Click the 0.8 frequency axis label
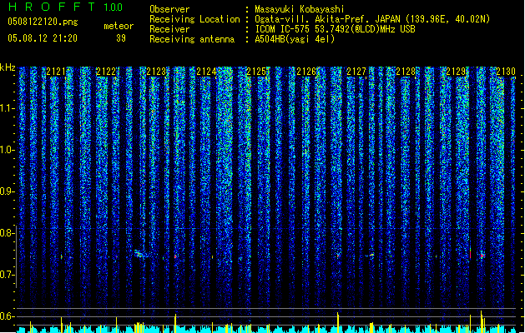525x333 pixels. point(8,233)
